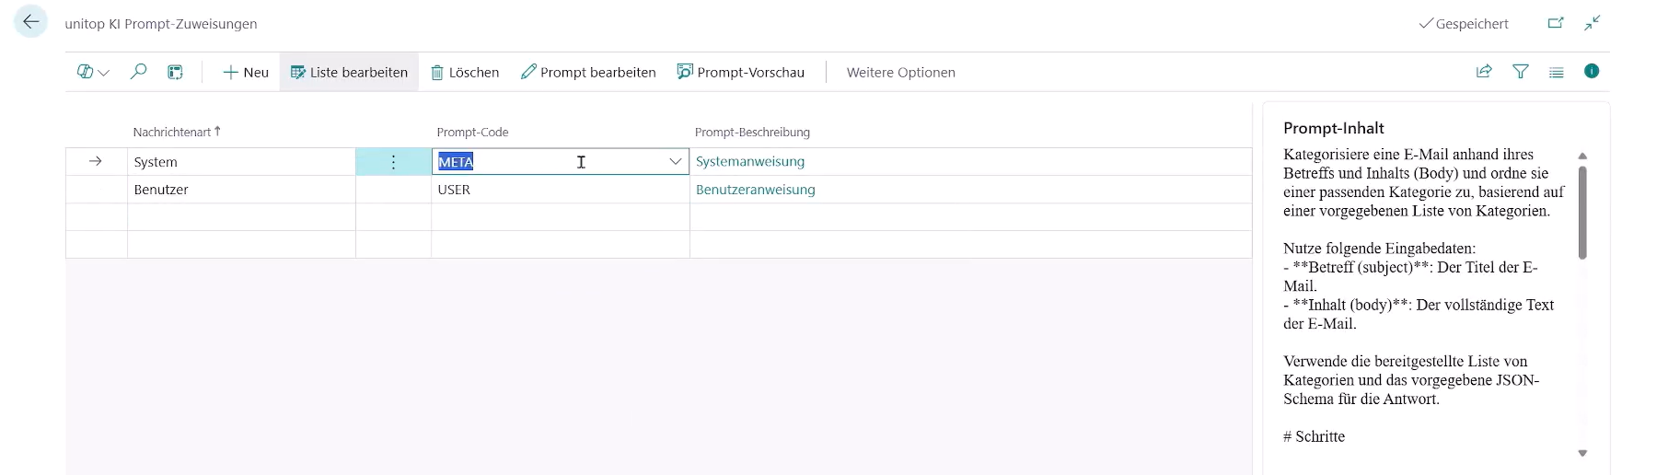
Task: Open Prompt-Vorschau
Action: tap(741, 72)
